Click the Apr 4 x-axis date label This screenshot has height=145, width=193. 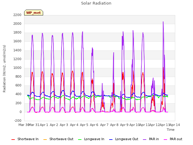[74, 125]
